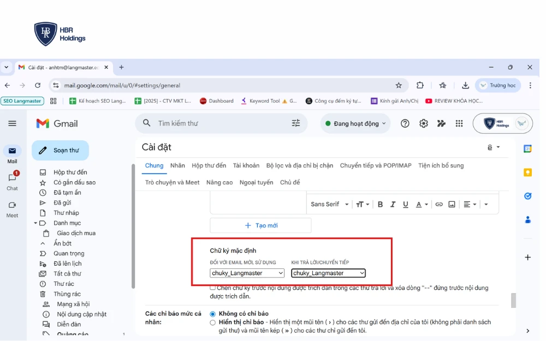Insert image in signature editor
This screenshot has height=341, width=546.
tap(452, 204)
